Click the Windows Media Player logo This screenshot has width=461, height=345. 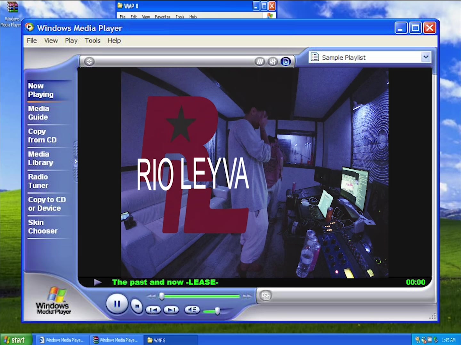pos(53,301)
